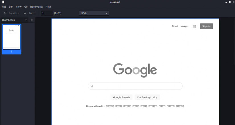Open the Help menu
The image size is (235, 125).
tap(48, 7)
